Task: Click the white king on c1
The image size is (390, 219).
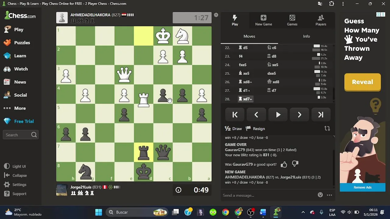Action: point(163,36)
